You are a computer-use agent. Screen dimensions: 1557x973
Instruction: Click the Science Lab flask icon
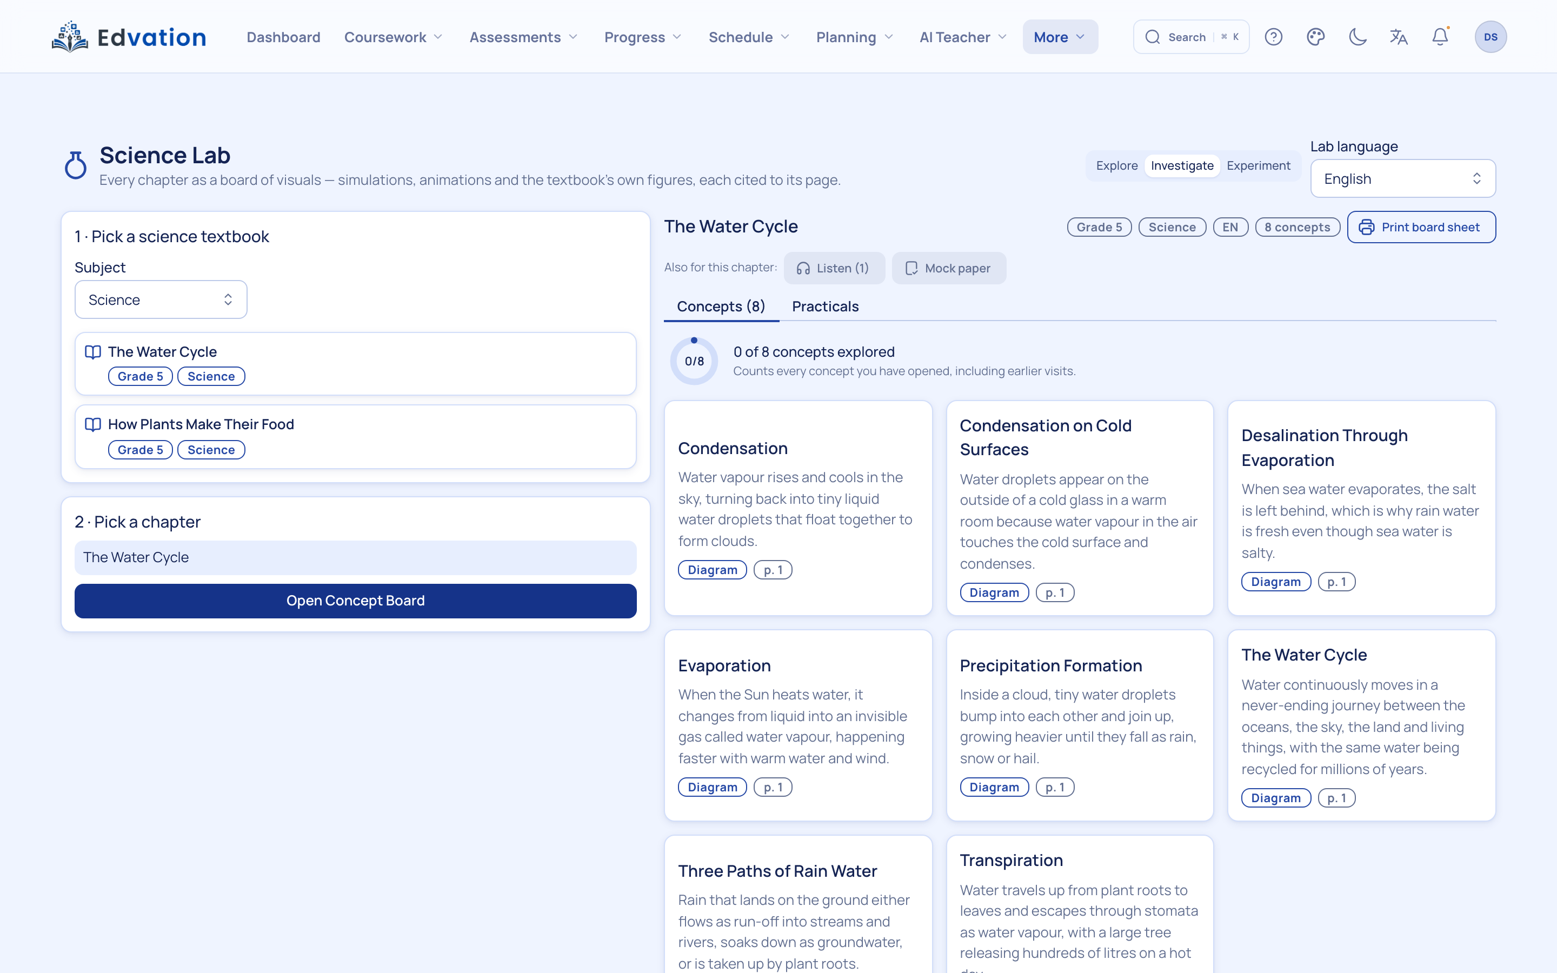75,165
